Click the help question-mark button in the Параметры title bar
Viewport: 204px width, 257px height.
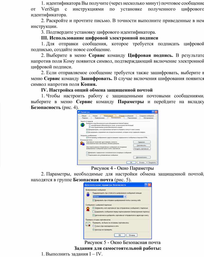coord(153,112)
